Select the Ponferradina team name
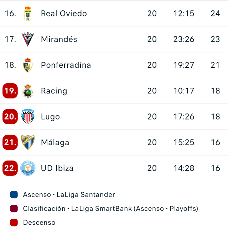The height and width of the screenshot is (229, 228). (66, 65)
